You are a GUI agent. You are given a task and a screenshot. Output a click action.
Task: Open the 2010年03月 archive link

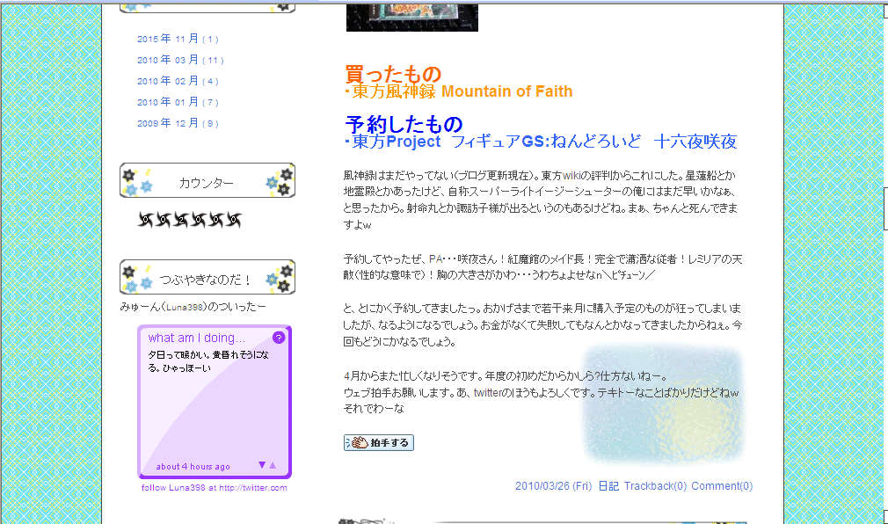[180, 60]
